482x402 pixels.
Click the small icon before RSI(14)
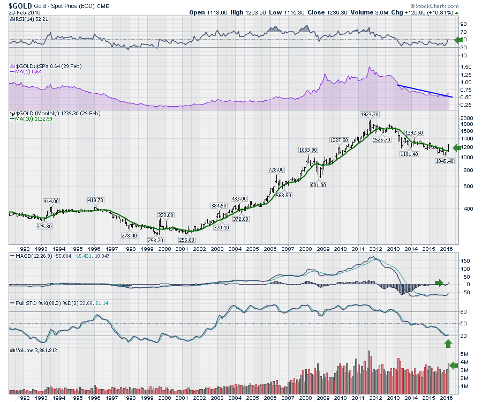12,19
